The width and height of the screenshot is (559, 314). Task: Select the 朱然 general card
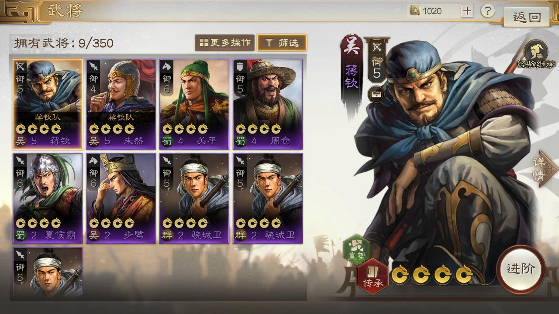[x=121, y=104]
